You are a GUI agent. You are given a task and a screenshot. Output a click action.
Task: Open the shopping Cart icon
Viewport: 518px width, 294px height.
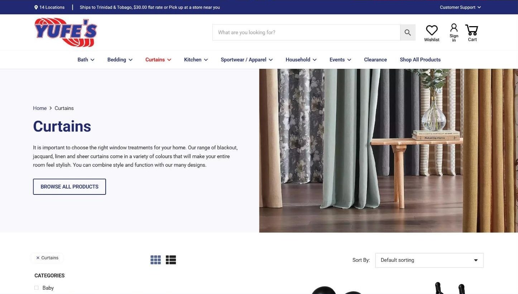[x=472, y=30]
